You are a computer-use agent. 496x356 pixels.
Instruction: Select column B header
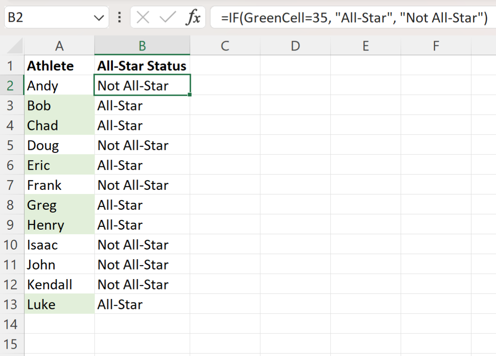point(142,45)
